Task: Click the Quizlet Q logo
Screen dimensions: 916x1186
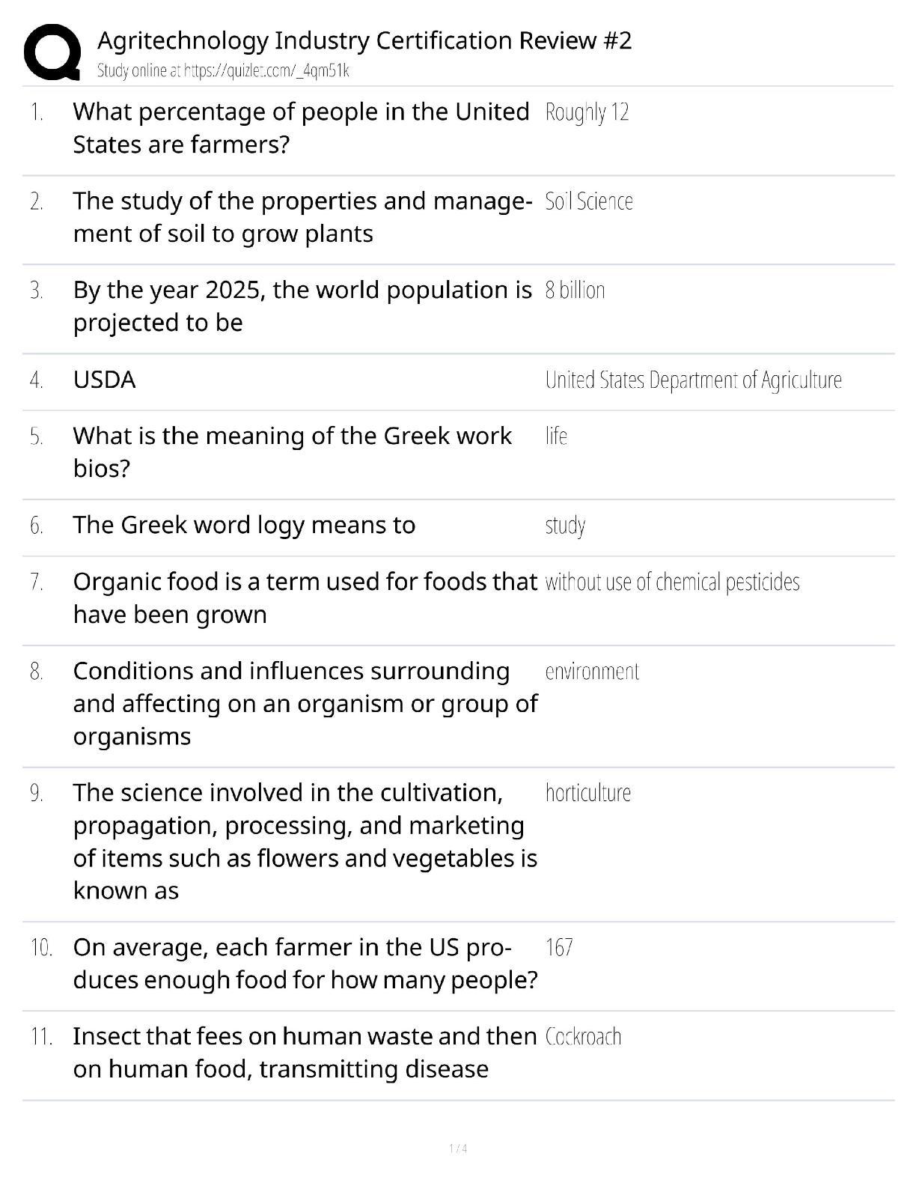Action: pos(52,52)
